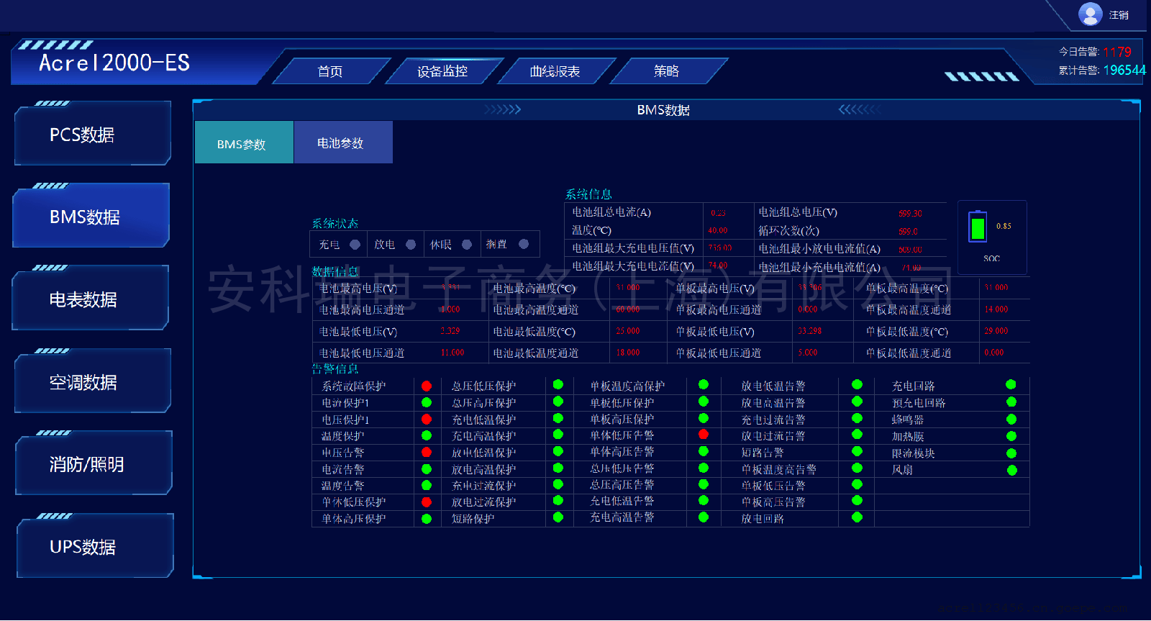This screenshot has width=1151, height=621.
Task: Open the 首页 navigation tab
Action: pos(330,71)
